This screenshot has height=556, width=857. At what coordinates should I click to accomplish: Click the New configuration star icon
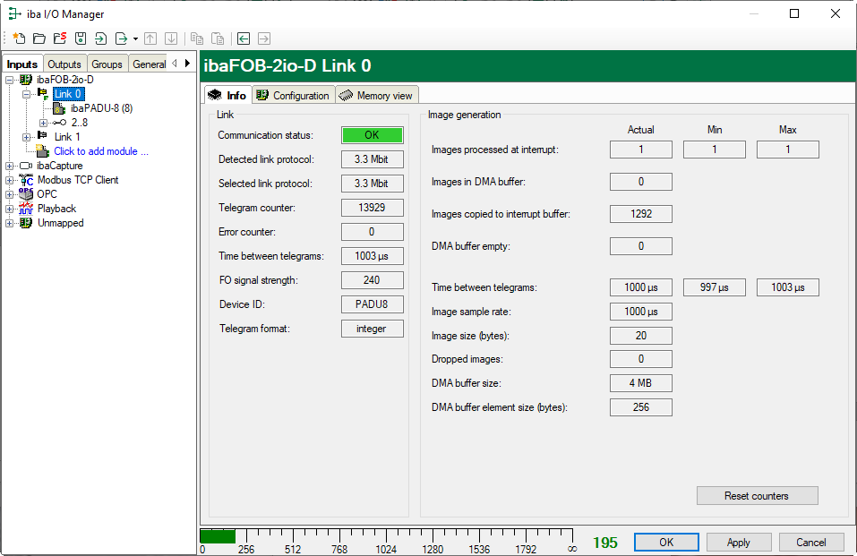coord(18,38)
